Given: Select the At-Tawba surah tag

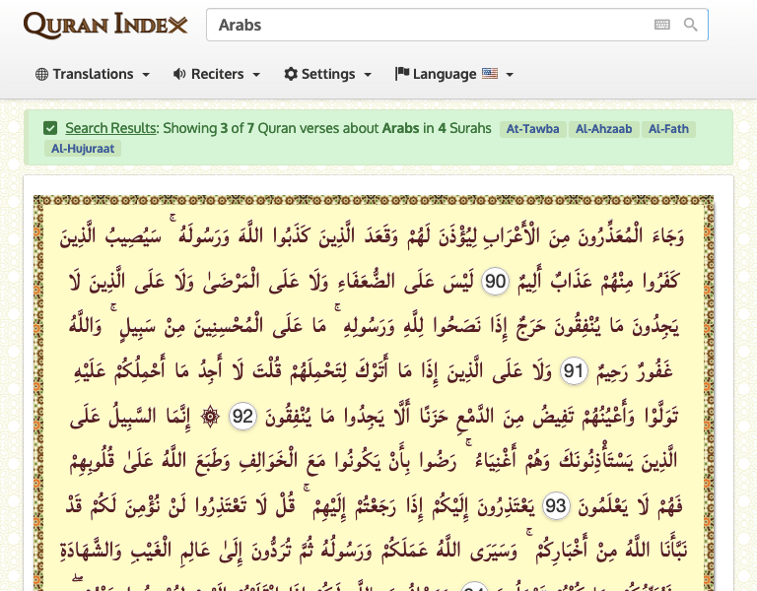Looking at the screenshot, I should click(x=533, y=129).
